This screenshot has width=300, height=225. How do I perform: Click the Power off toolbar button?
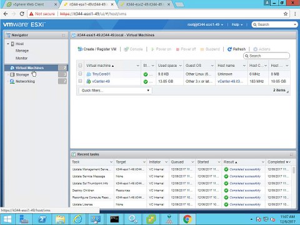click(x=186, y=49)
